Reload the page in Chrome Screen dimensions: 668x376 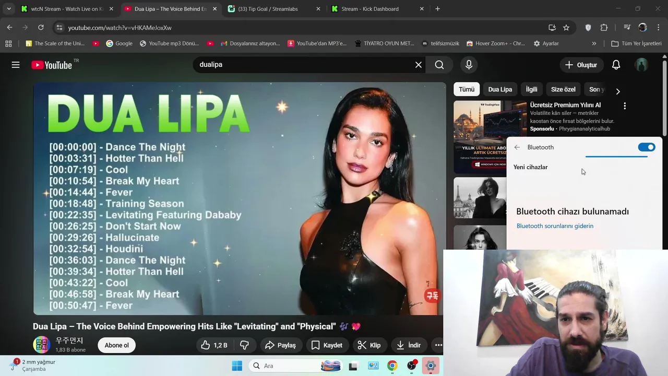tap(41, 27)
